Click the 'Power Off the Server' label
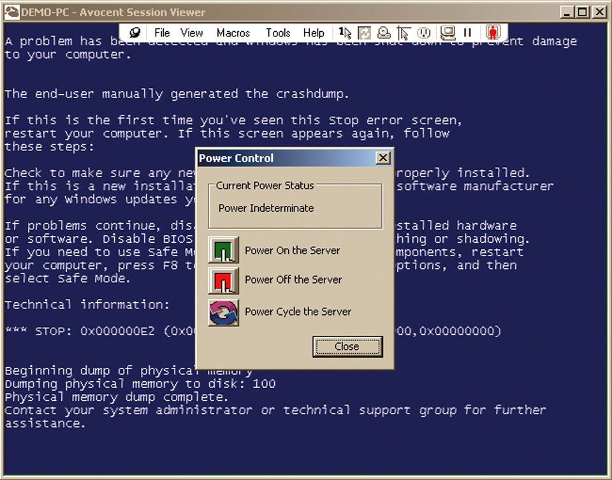The width and height of the screenshot is (612, 480). point(293,280)
